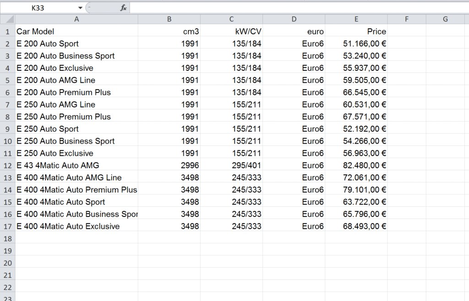Select row 1 header
Image resolution: width=469 pixels, height=301 pixels.
pyautogui.click(x=8, y=32)
